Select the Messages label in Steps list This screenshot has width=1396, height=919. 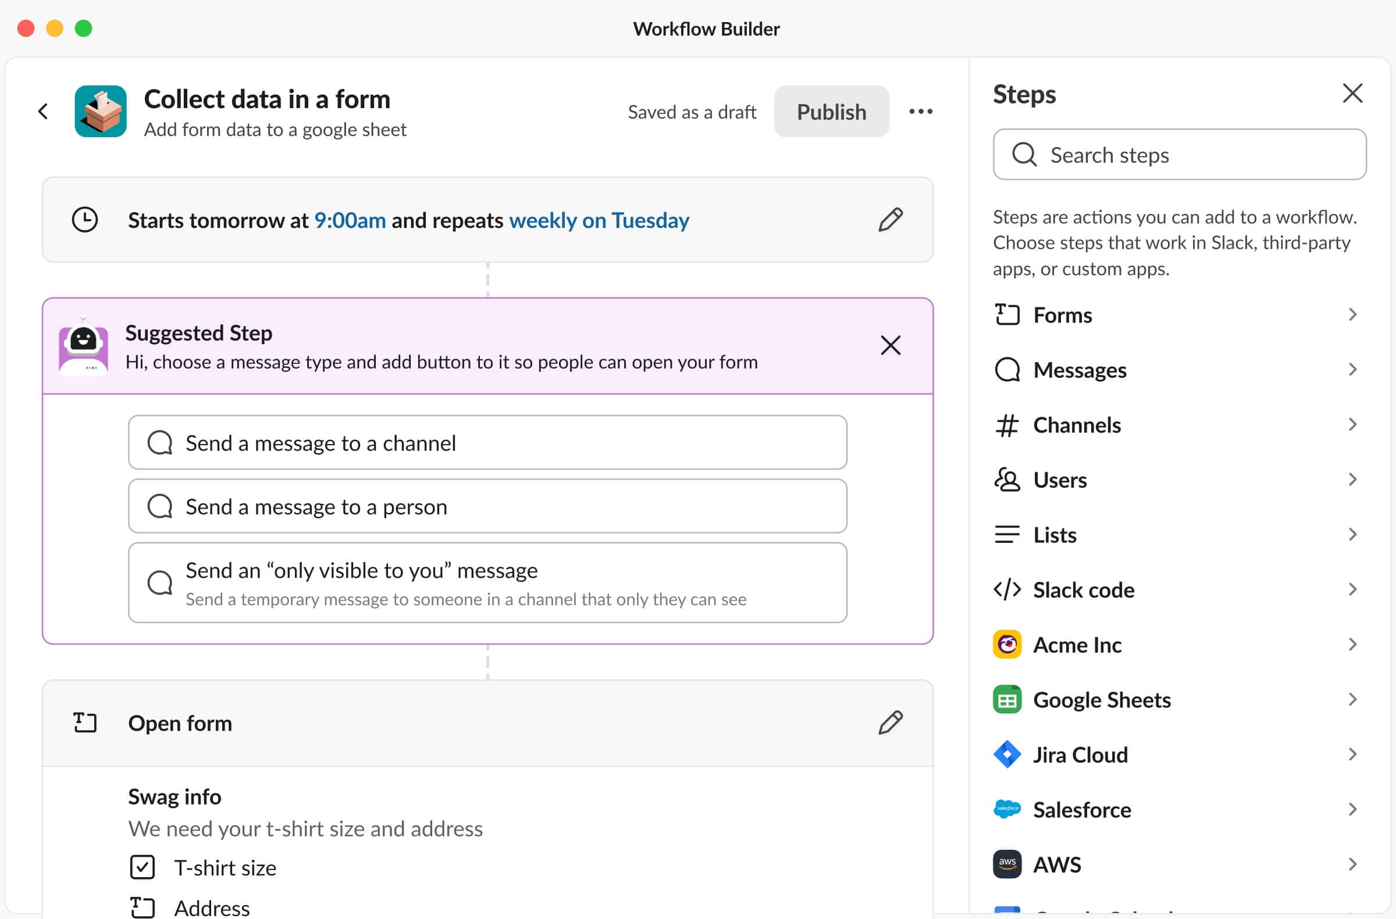tap(1080, 370)
